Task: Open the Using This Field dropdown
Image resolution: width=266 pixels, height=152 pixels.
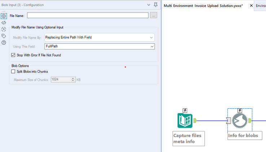Action: click(x=99, y=46)
